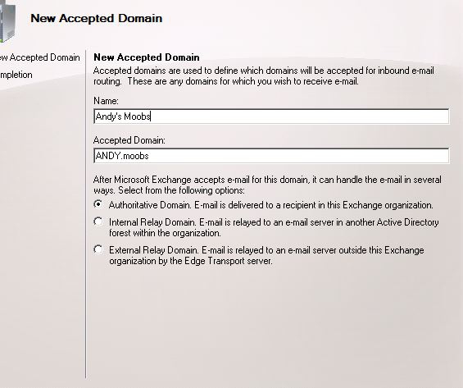
Task: Pick the External Relay Domain radio button
Action: [98, 249]
